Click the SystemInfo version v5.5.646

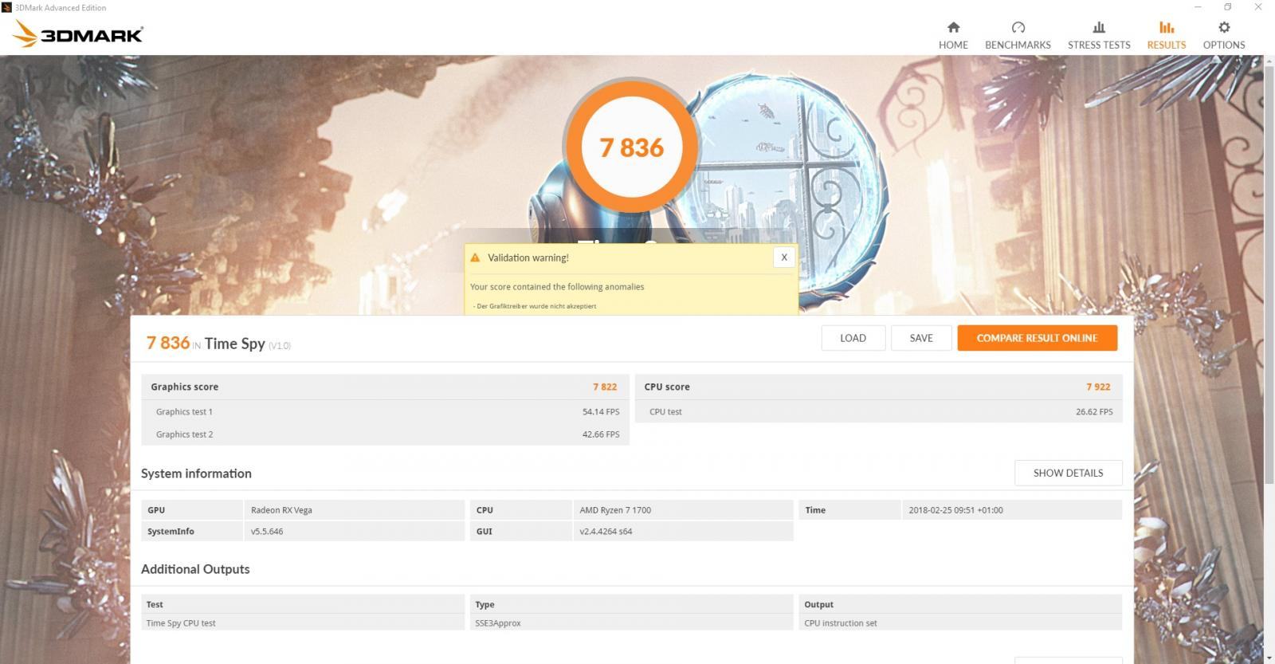pos(267,532)
